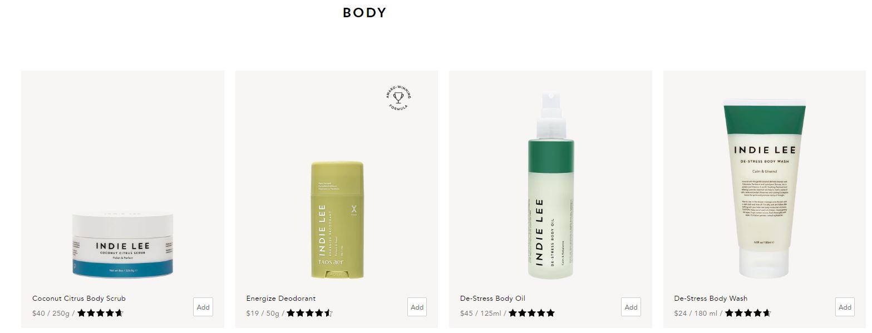Select the Coconut Citrus Scrub jar image

tap(122, 245)
